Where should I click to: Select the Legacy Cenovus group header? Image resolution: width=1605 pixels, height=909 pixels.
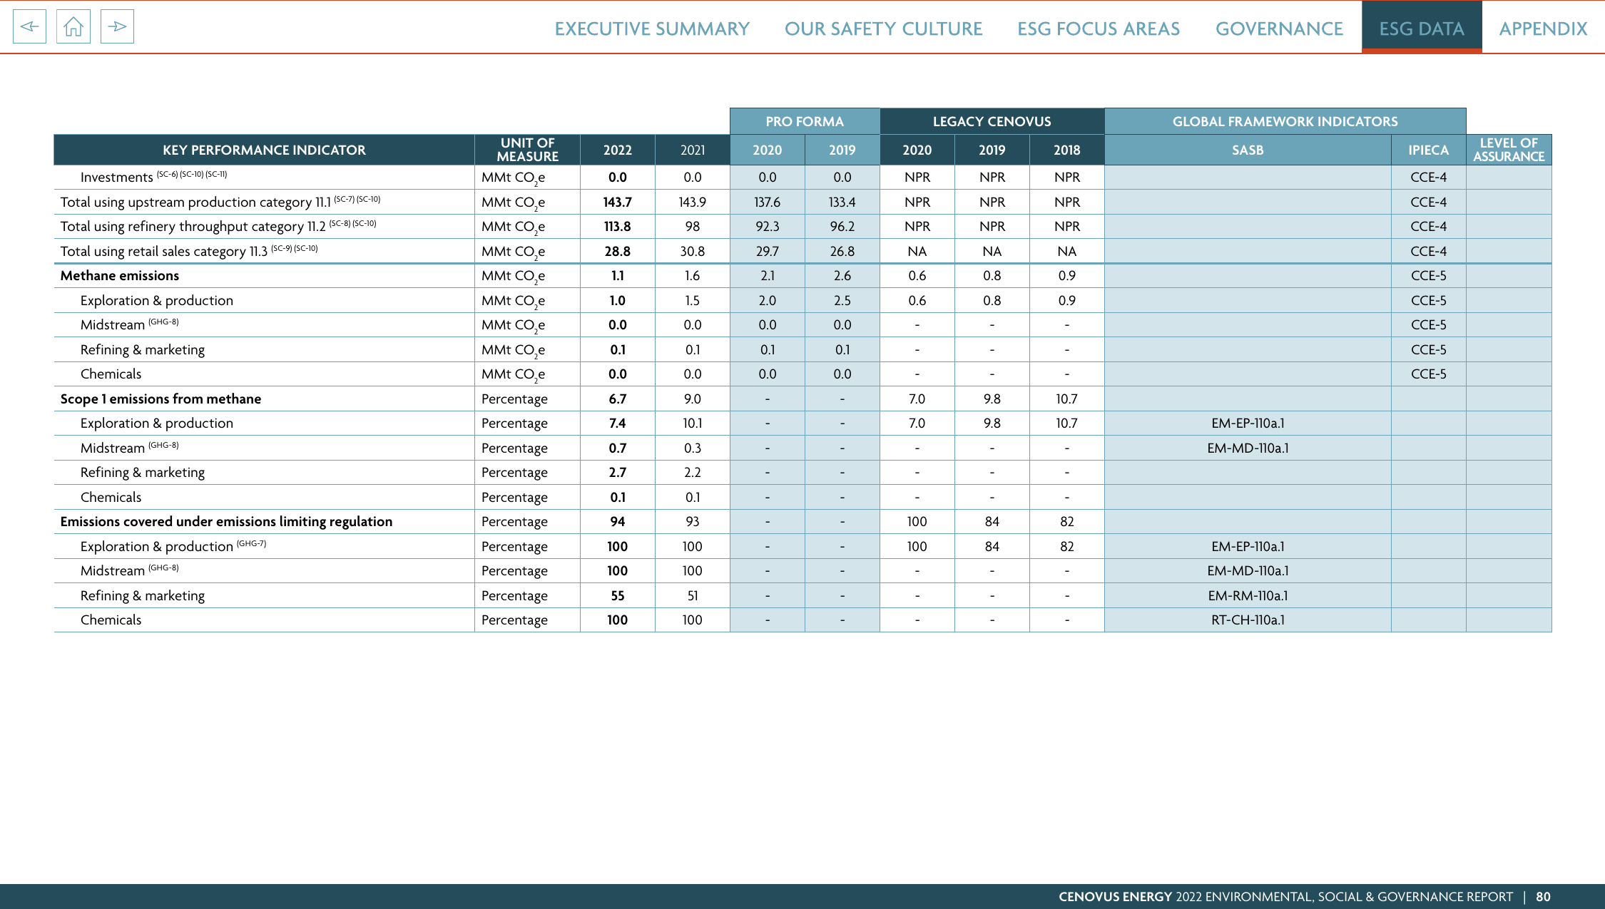click(992, 121)
